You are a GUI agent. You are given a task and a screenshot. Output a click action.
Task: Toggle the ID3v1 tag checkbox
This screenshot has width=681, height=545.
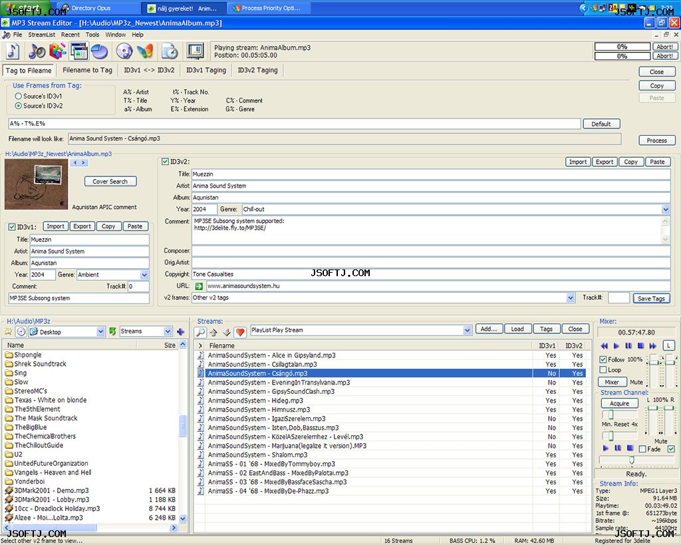[12, 227]
